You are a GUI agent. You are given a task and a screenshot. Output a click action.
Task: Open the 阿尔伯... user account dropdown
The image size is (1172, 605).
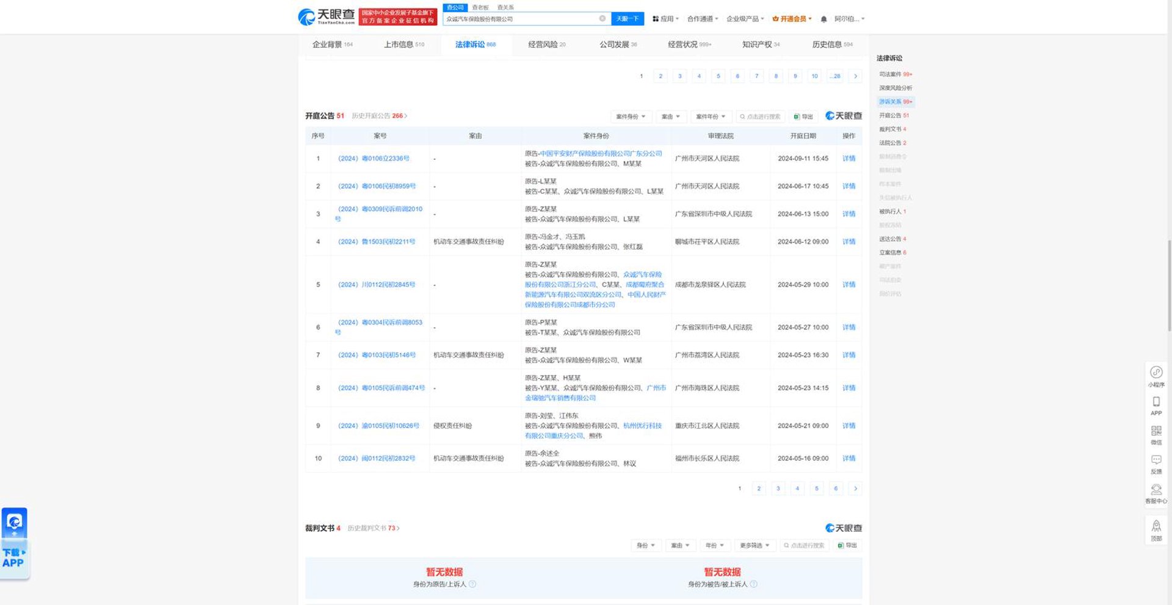[x=849, y=19]
